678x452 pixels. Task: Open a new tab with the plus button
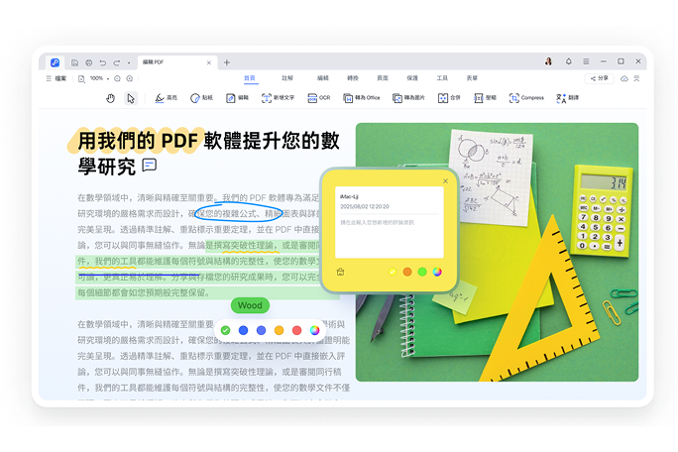coord(227,62)
